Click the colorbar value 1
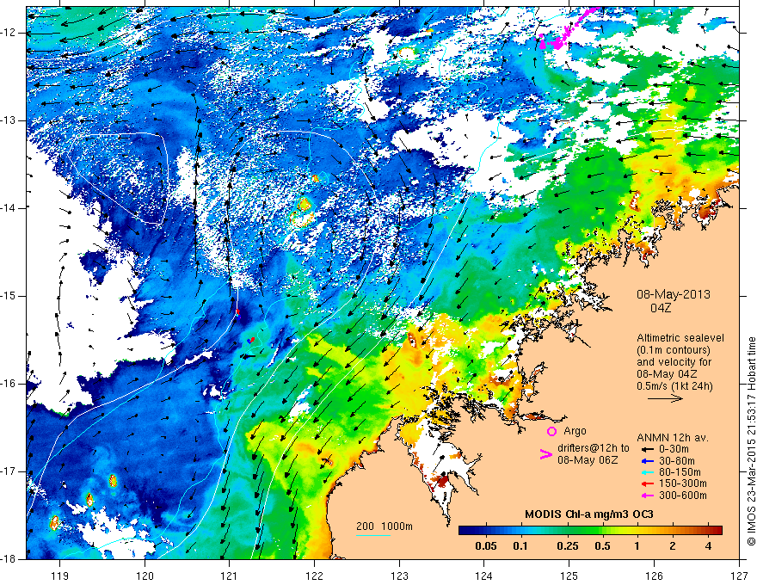This screenshot has height=585, width=757. click(x=637, y=546)
